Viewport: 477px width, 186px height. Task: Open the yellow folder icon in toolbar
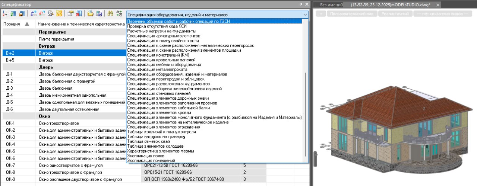pos(91,14)
